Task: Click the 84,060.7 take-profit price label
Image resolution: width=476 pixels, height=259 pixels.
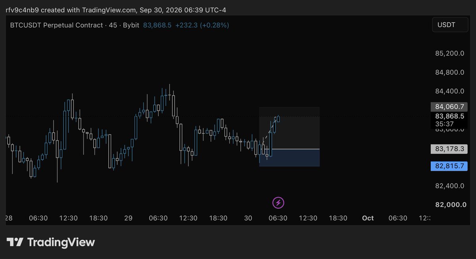Action: [x=449, y=106]
